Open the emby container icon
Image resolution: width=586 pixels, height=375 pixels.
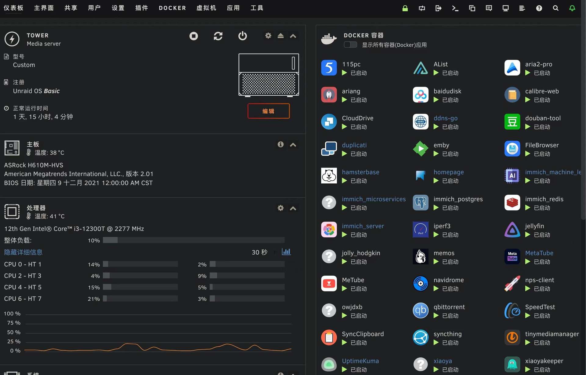tap(420, 149)
